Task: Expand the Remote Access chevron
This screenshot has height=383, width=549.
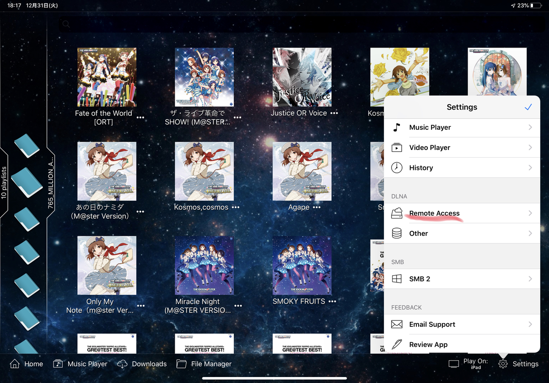Action: [x=530, y=213]
